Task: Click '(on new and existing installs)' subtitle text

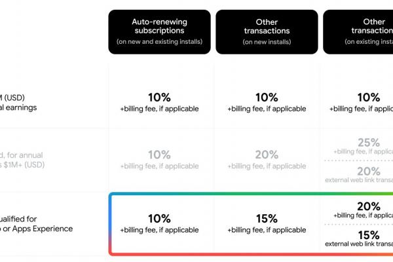Action: pos(159,42)
